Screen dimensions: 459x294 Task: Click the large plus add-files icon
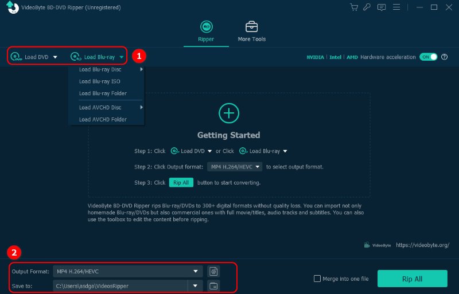[229, 113]
